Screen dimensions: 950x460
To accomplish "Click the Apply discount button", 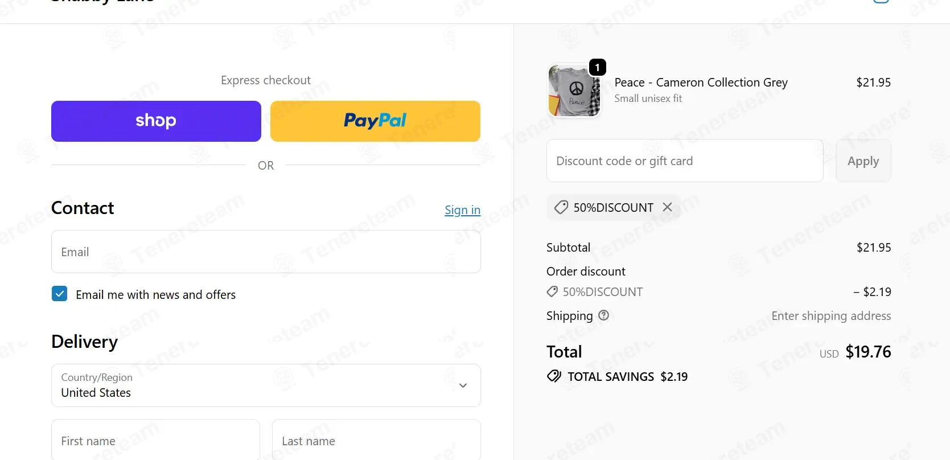I will pos(863,161).
